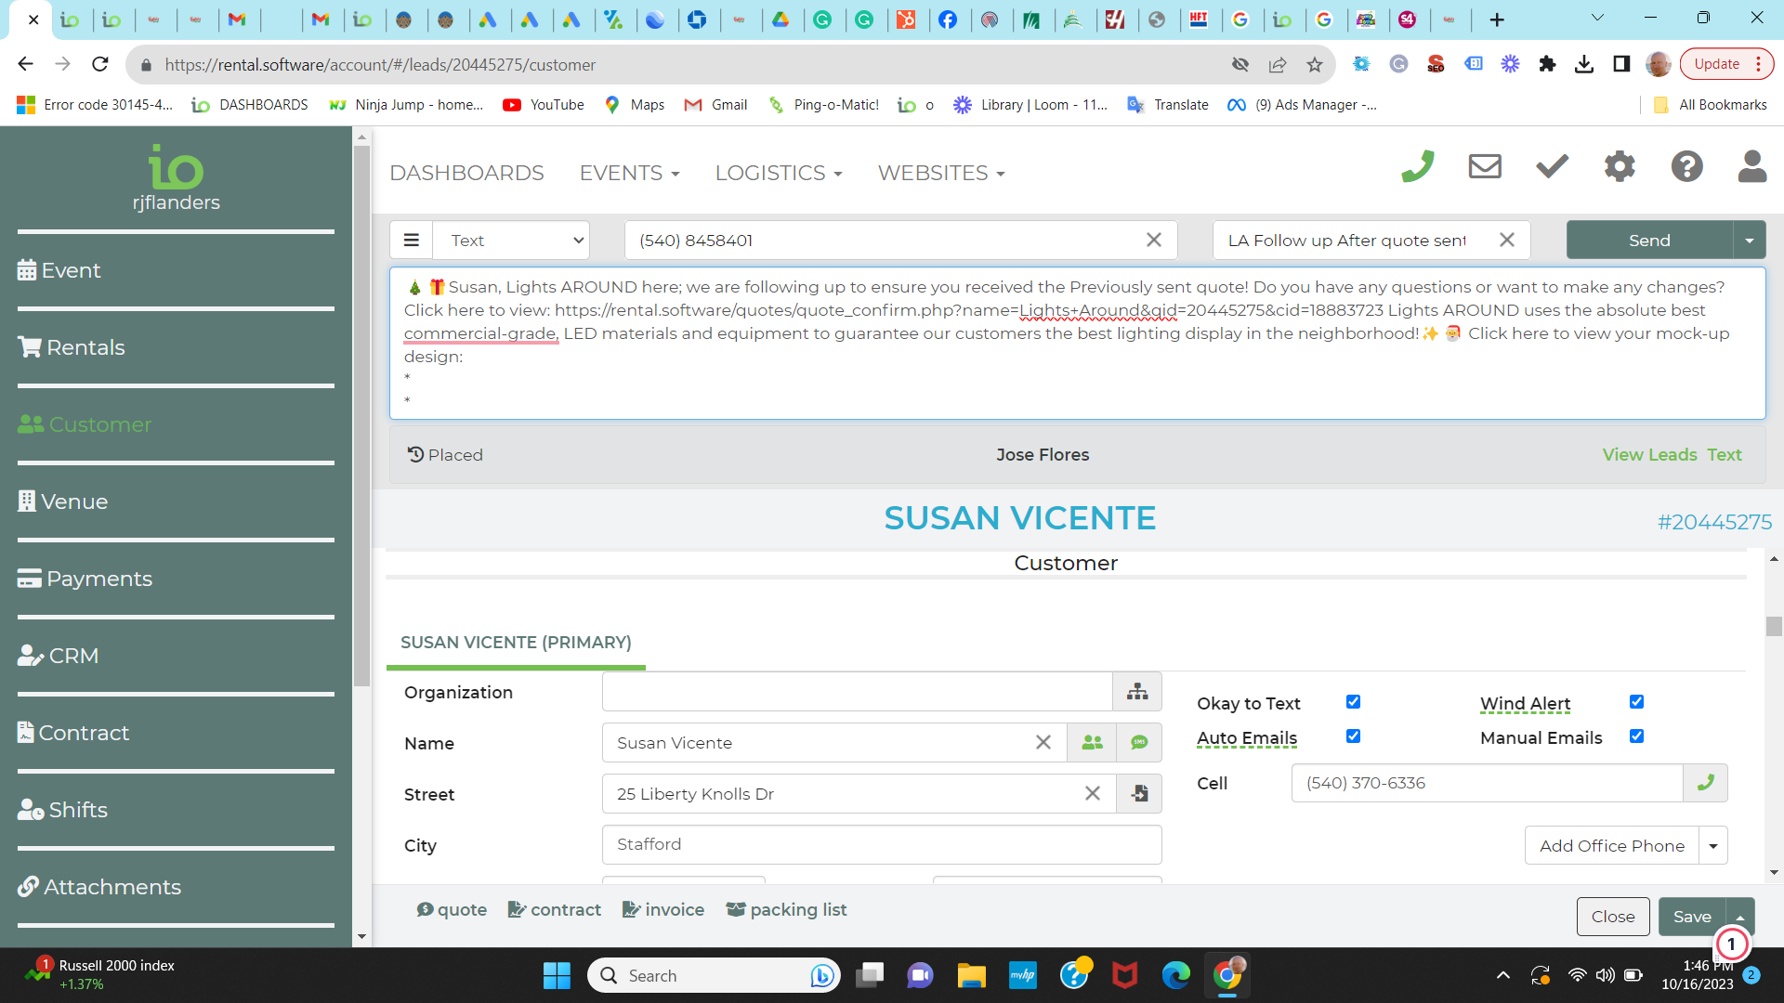The image size is (1784, 1003).
Task: Expand the Send button dropdown arrow
Action: tap(1749, 241)
